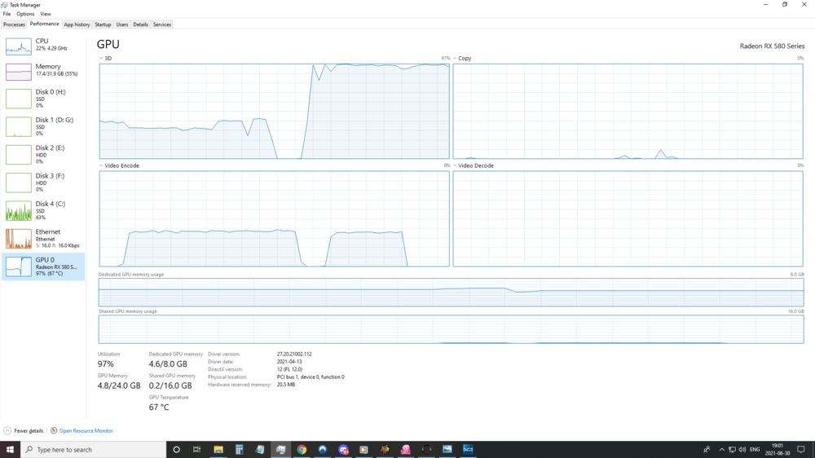Switch to the Startup tab
The height and width of the screenshot is (458, 815).
103,24
